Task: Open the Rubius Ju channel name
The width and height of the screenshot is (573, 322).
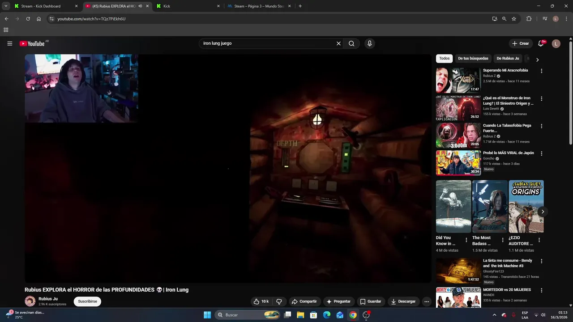Action: click(x=48, y=299)
